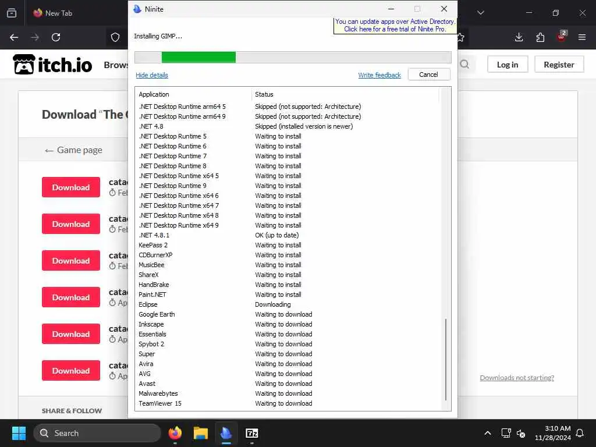Click the Firefox icon in the taskbar
Screen dimensions: 596x447
tap(175, 433)
